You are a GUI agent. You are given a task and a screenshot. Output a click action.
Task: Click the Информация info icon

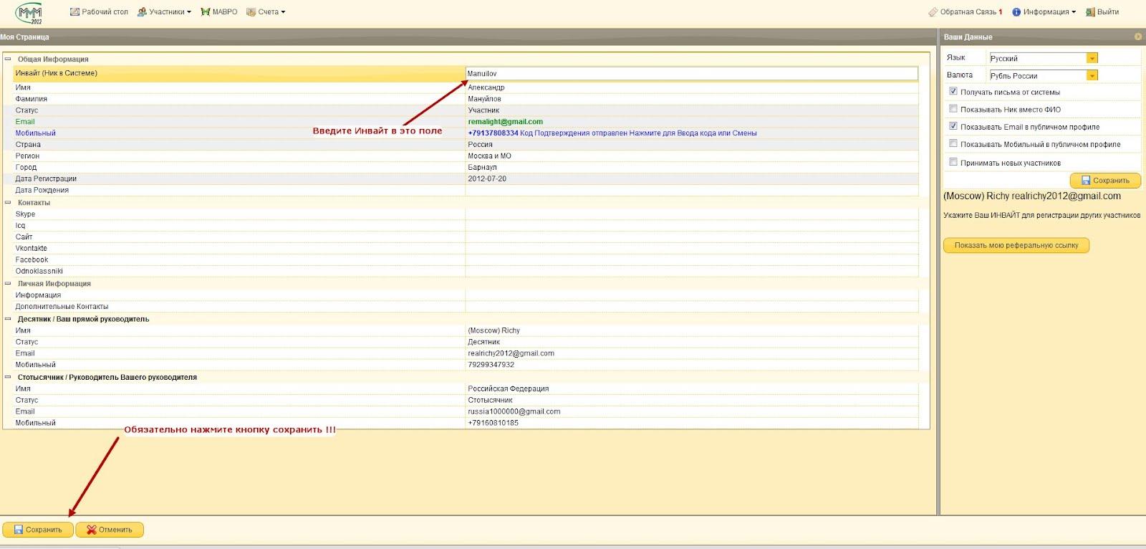tap(1016, 12)
